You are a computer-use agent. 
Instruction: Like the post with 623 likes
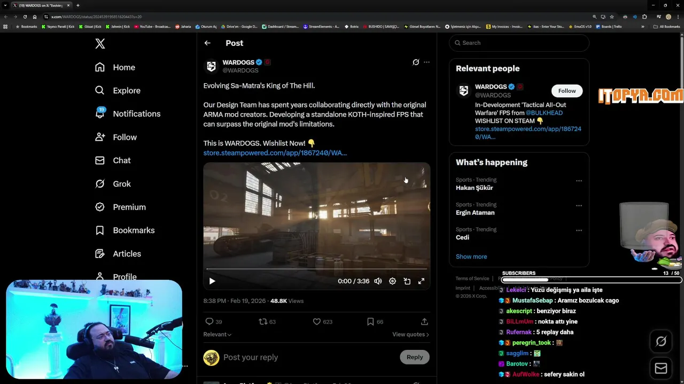click(322, 322)
